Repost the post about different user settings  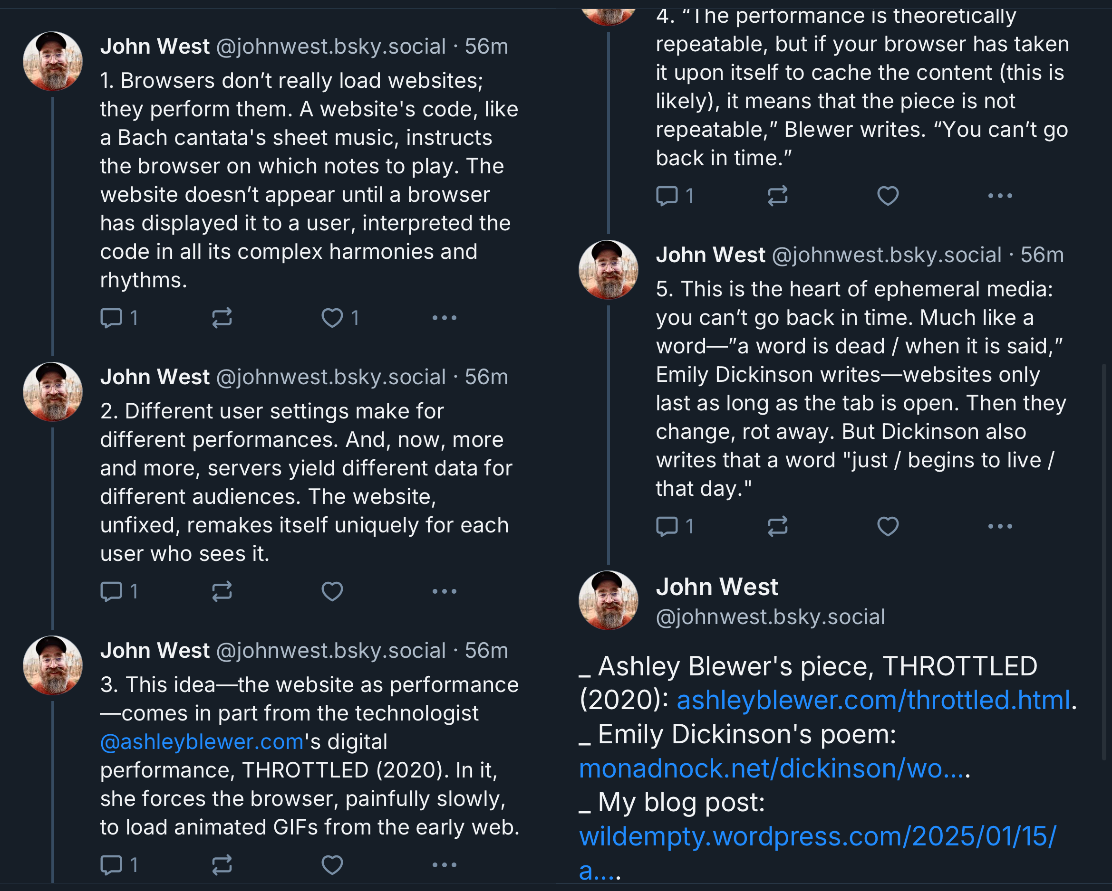tap(222, 591)
